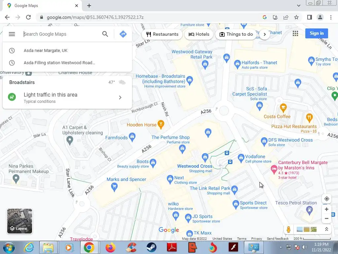The image size is (338, 254).
Task: Click the Westwood Cross Shopping mall label
Action: 195,168
